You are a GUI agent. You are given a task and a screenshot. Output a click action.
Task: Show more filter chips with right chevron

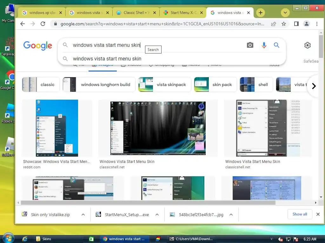[314, 86]
